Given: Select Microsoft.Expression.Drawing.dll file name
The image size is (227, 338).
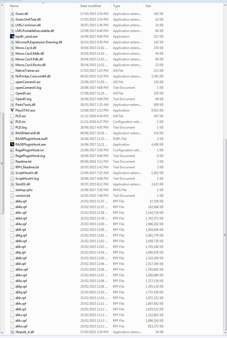Looking at the screenshot, I should click(x=39, y=42).
